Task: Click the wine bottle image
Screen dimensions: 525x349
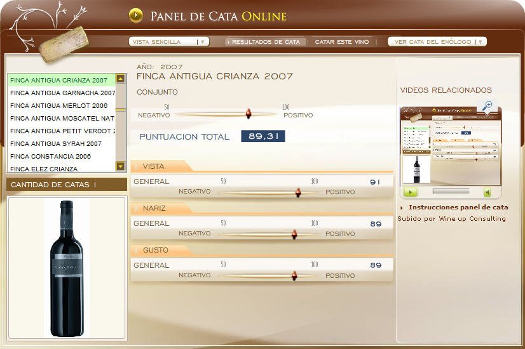Action: pos(67,268)
